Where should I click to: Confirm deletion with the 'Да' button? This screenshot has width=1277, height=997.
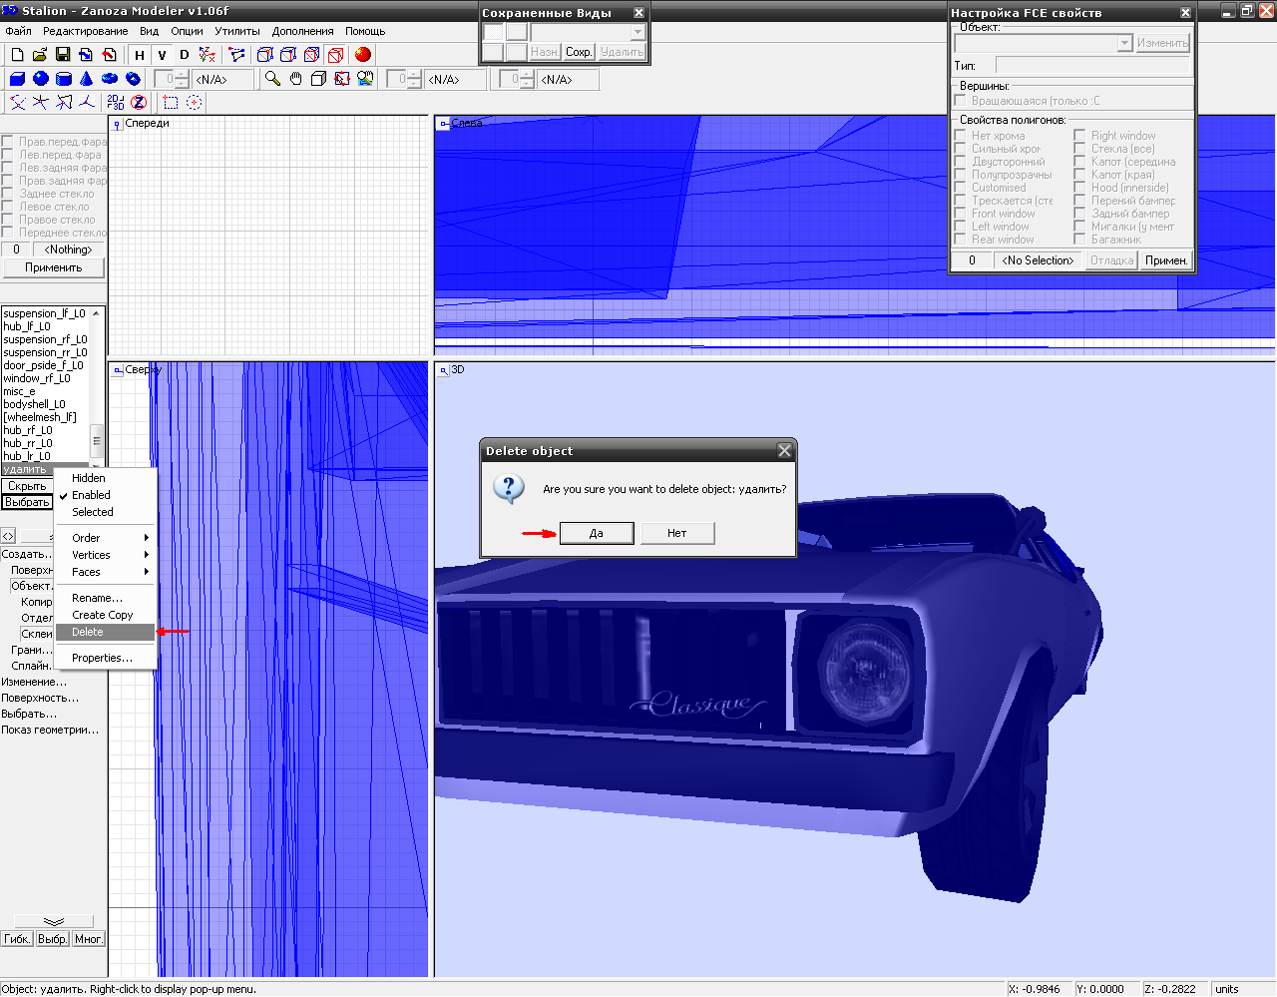click(597, 533)
